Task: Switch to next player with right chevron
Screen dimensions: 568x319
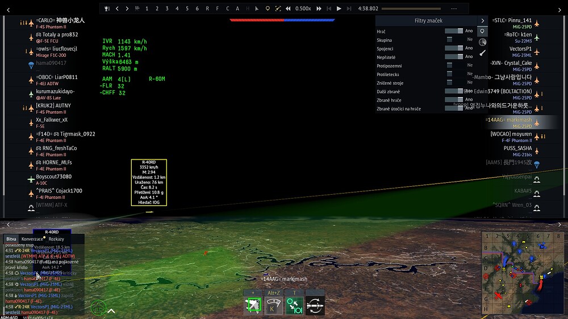Action: [127, 9]
